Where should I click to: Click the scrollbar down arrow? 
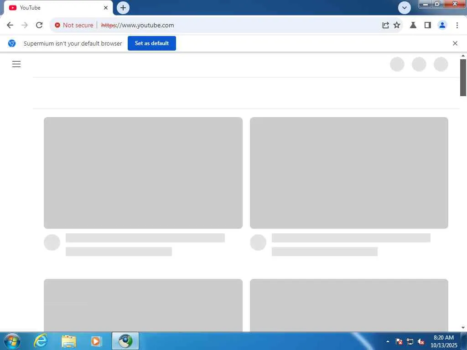(x=463, y=328)
